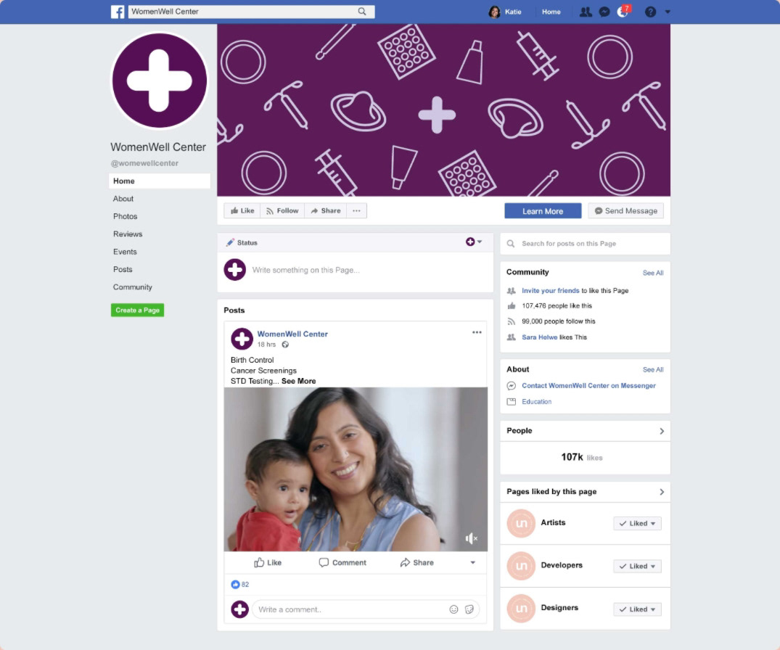Screen dimensions: 780x650
Task: Open the help question mark icon
Action: pyautogui.click(x=650, y=12)
